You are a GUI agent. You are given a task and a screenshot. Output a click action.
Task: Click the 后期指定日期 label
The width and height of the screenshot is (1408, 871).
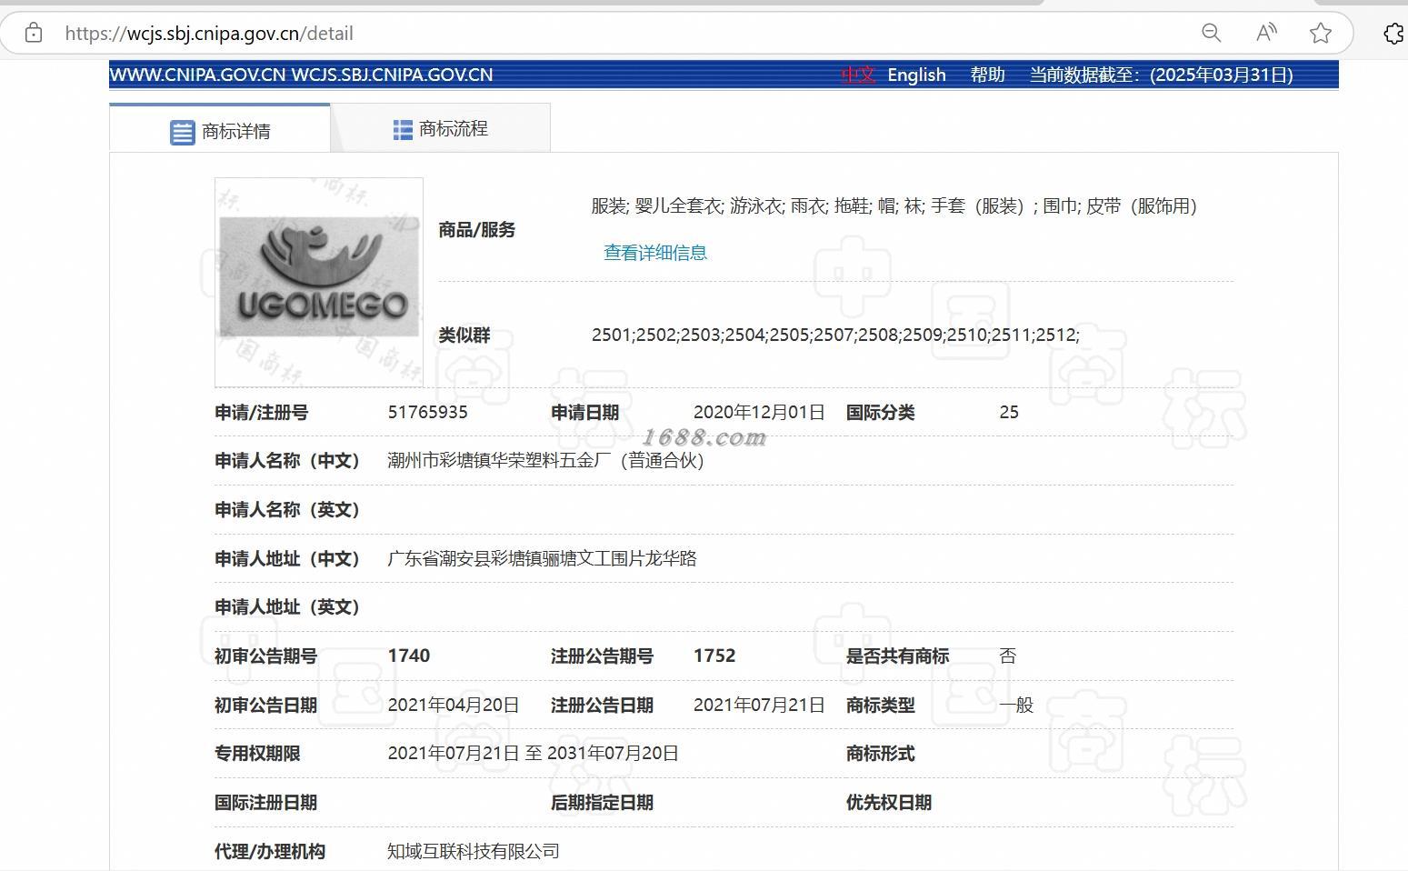coord(603,802)
